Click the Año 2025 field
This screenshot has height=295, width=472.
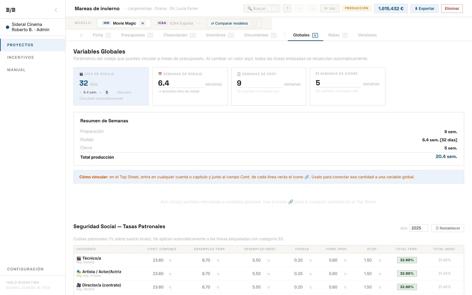pyautogui.click(x=419, y=228)
